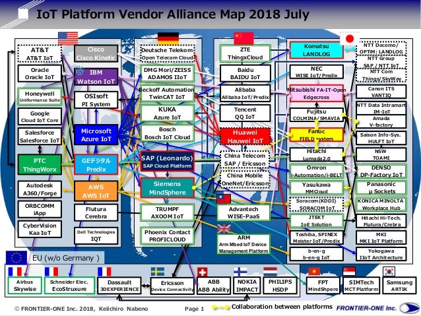Click the German flag icon
421x316 pixels.
click(x=168, y=38)
